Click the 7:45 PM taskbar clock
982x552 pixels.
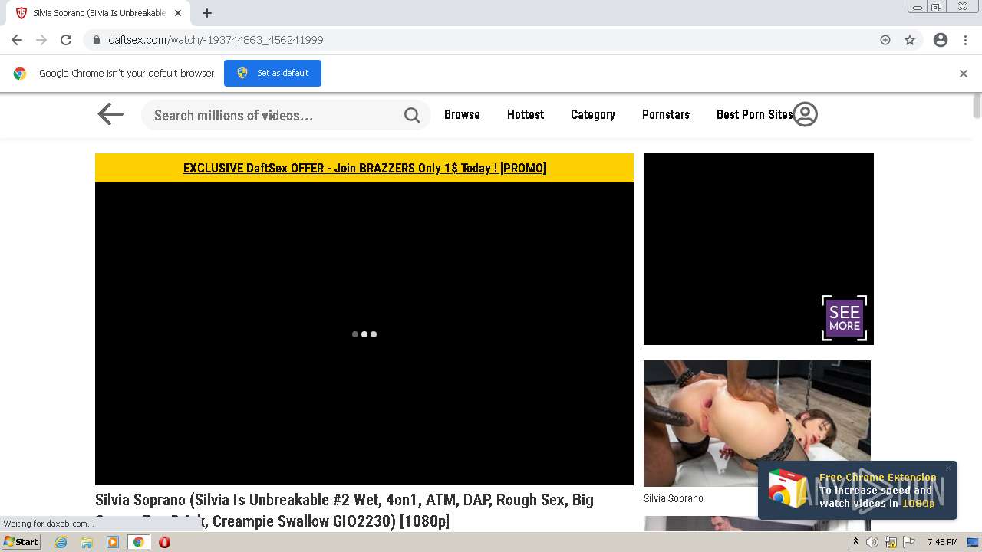[x=943, y=542]
